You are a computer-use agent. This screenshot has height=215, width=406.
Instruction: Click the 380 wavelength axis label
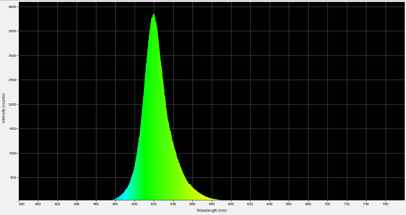point(21,204)
